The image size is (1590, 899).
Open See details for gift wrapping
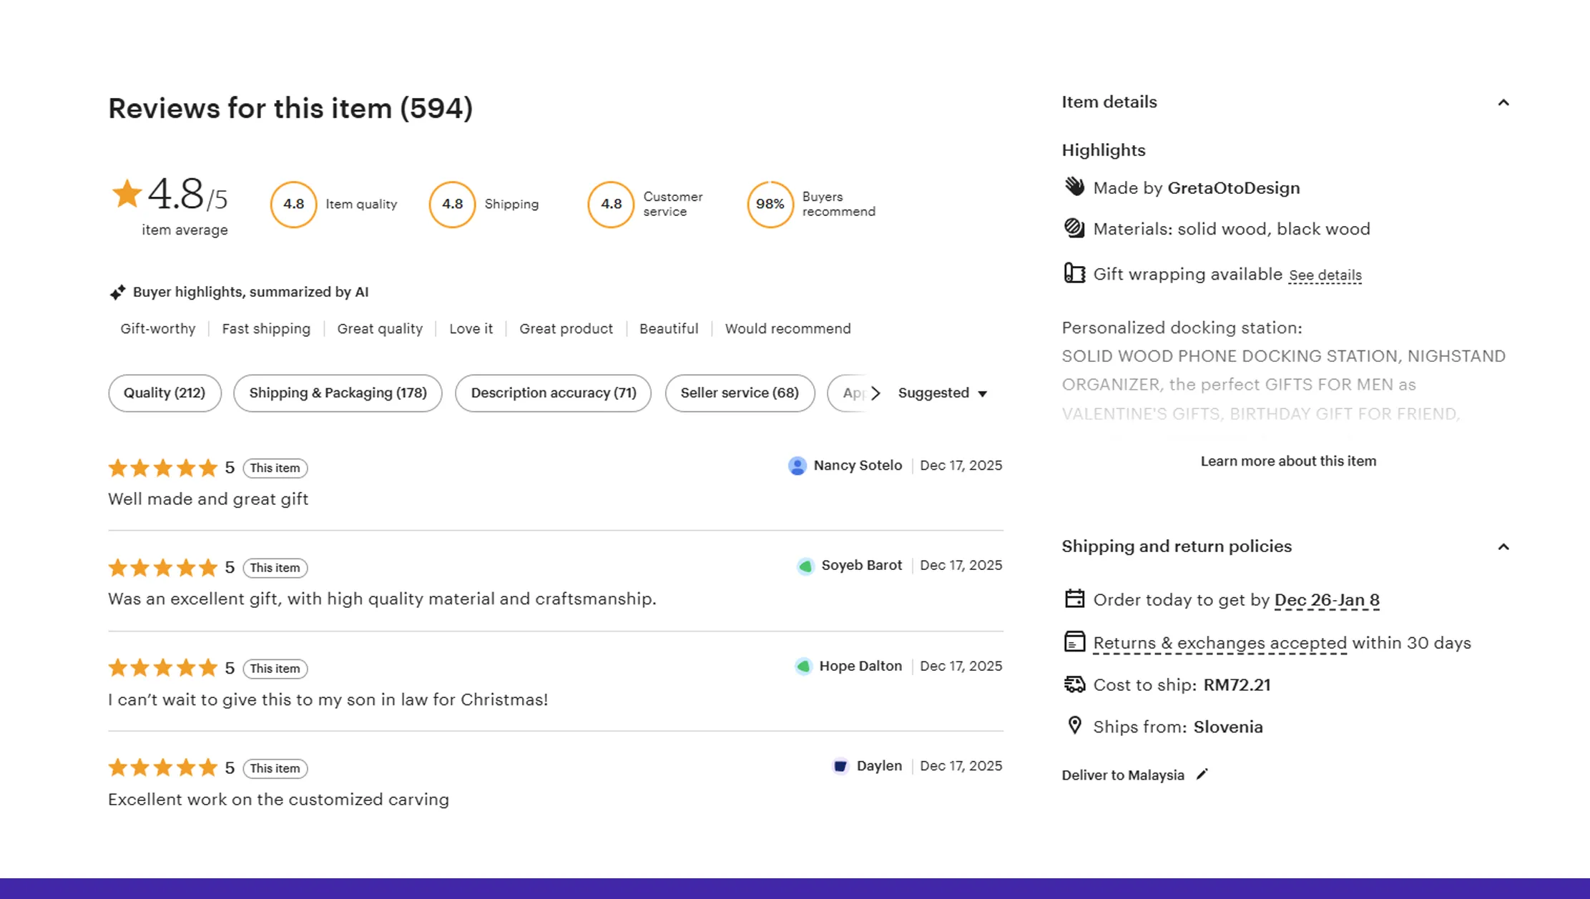pyautogui.click(x=1325, y=275)
